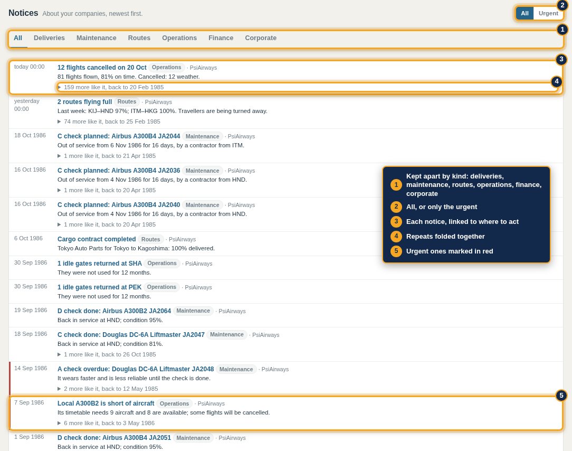Click the Maintenance tag on the JA2048 overdue notice
Screen dimensions: 572x451
[x=236, y=369]
